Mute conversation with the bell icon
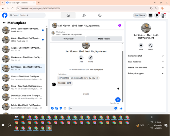Viewport: 170px width, 136px height. tap(141, 46)
